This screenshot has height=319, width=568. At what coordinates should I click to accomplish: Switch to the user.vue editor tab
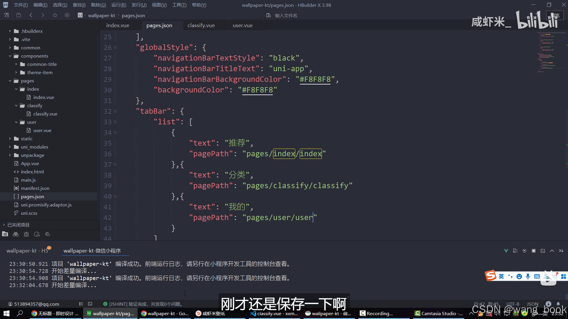pyautogui.click(x=243, y=25)
